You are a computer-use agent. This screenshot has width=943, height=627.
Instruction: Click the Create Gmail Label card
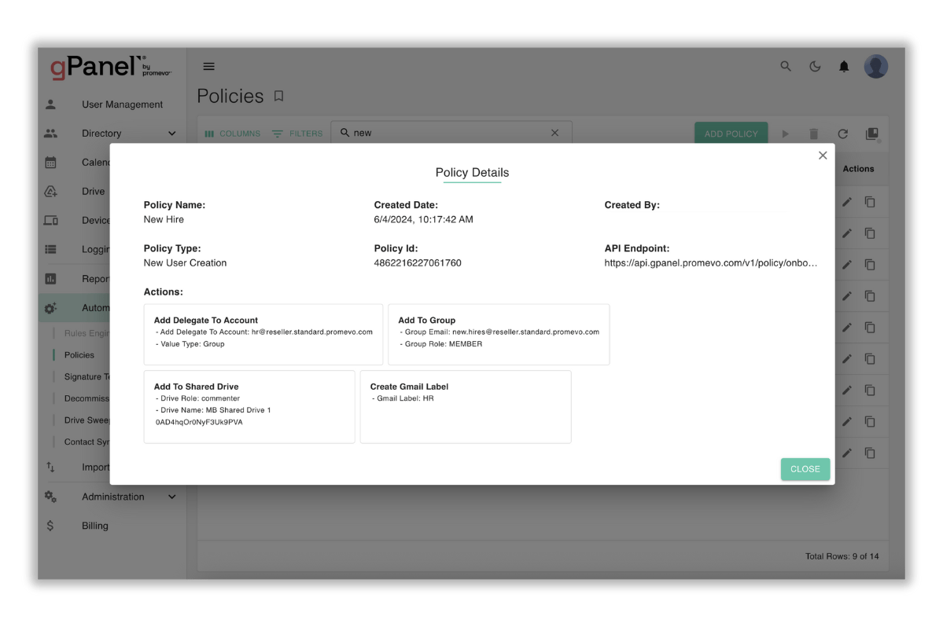(x=466, y=406)
